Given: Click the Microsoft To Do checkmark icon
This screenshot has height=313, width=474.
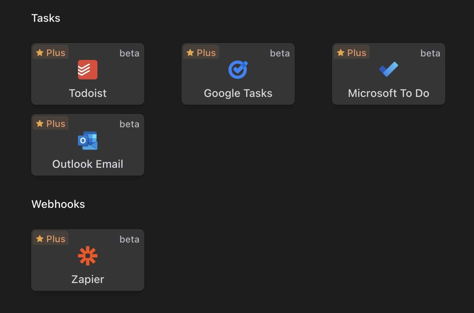Looking at the screenshot, I should [x=389, y=69].
